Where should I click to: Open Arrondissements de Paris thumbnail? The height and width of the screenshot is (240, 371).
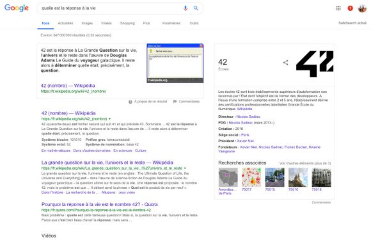pyautogui.click(x=228, y=177)
